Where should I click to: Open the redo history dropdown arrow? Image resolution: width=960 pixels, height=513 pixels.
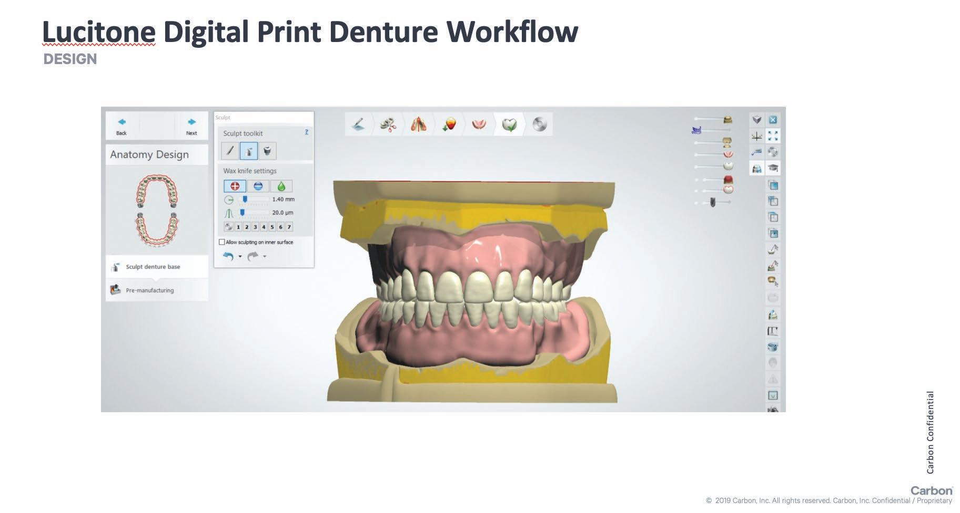[265, 257]
